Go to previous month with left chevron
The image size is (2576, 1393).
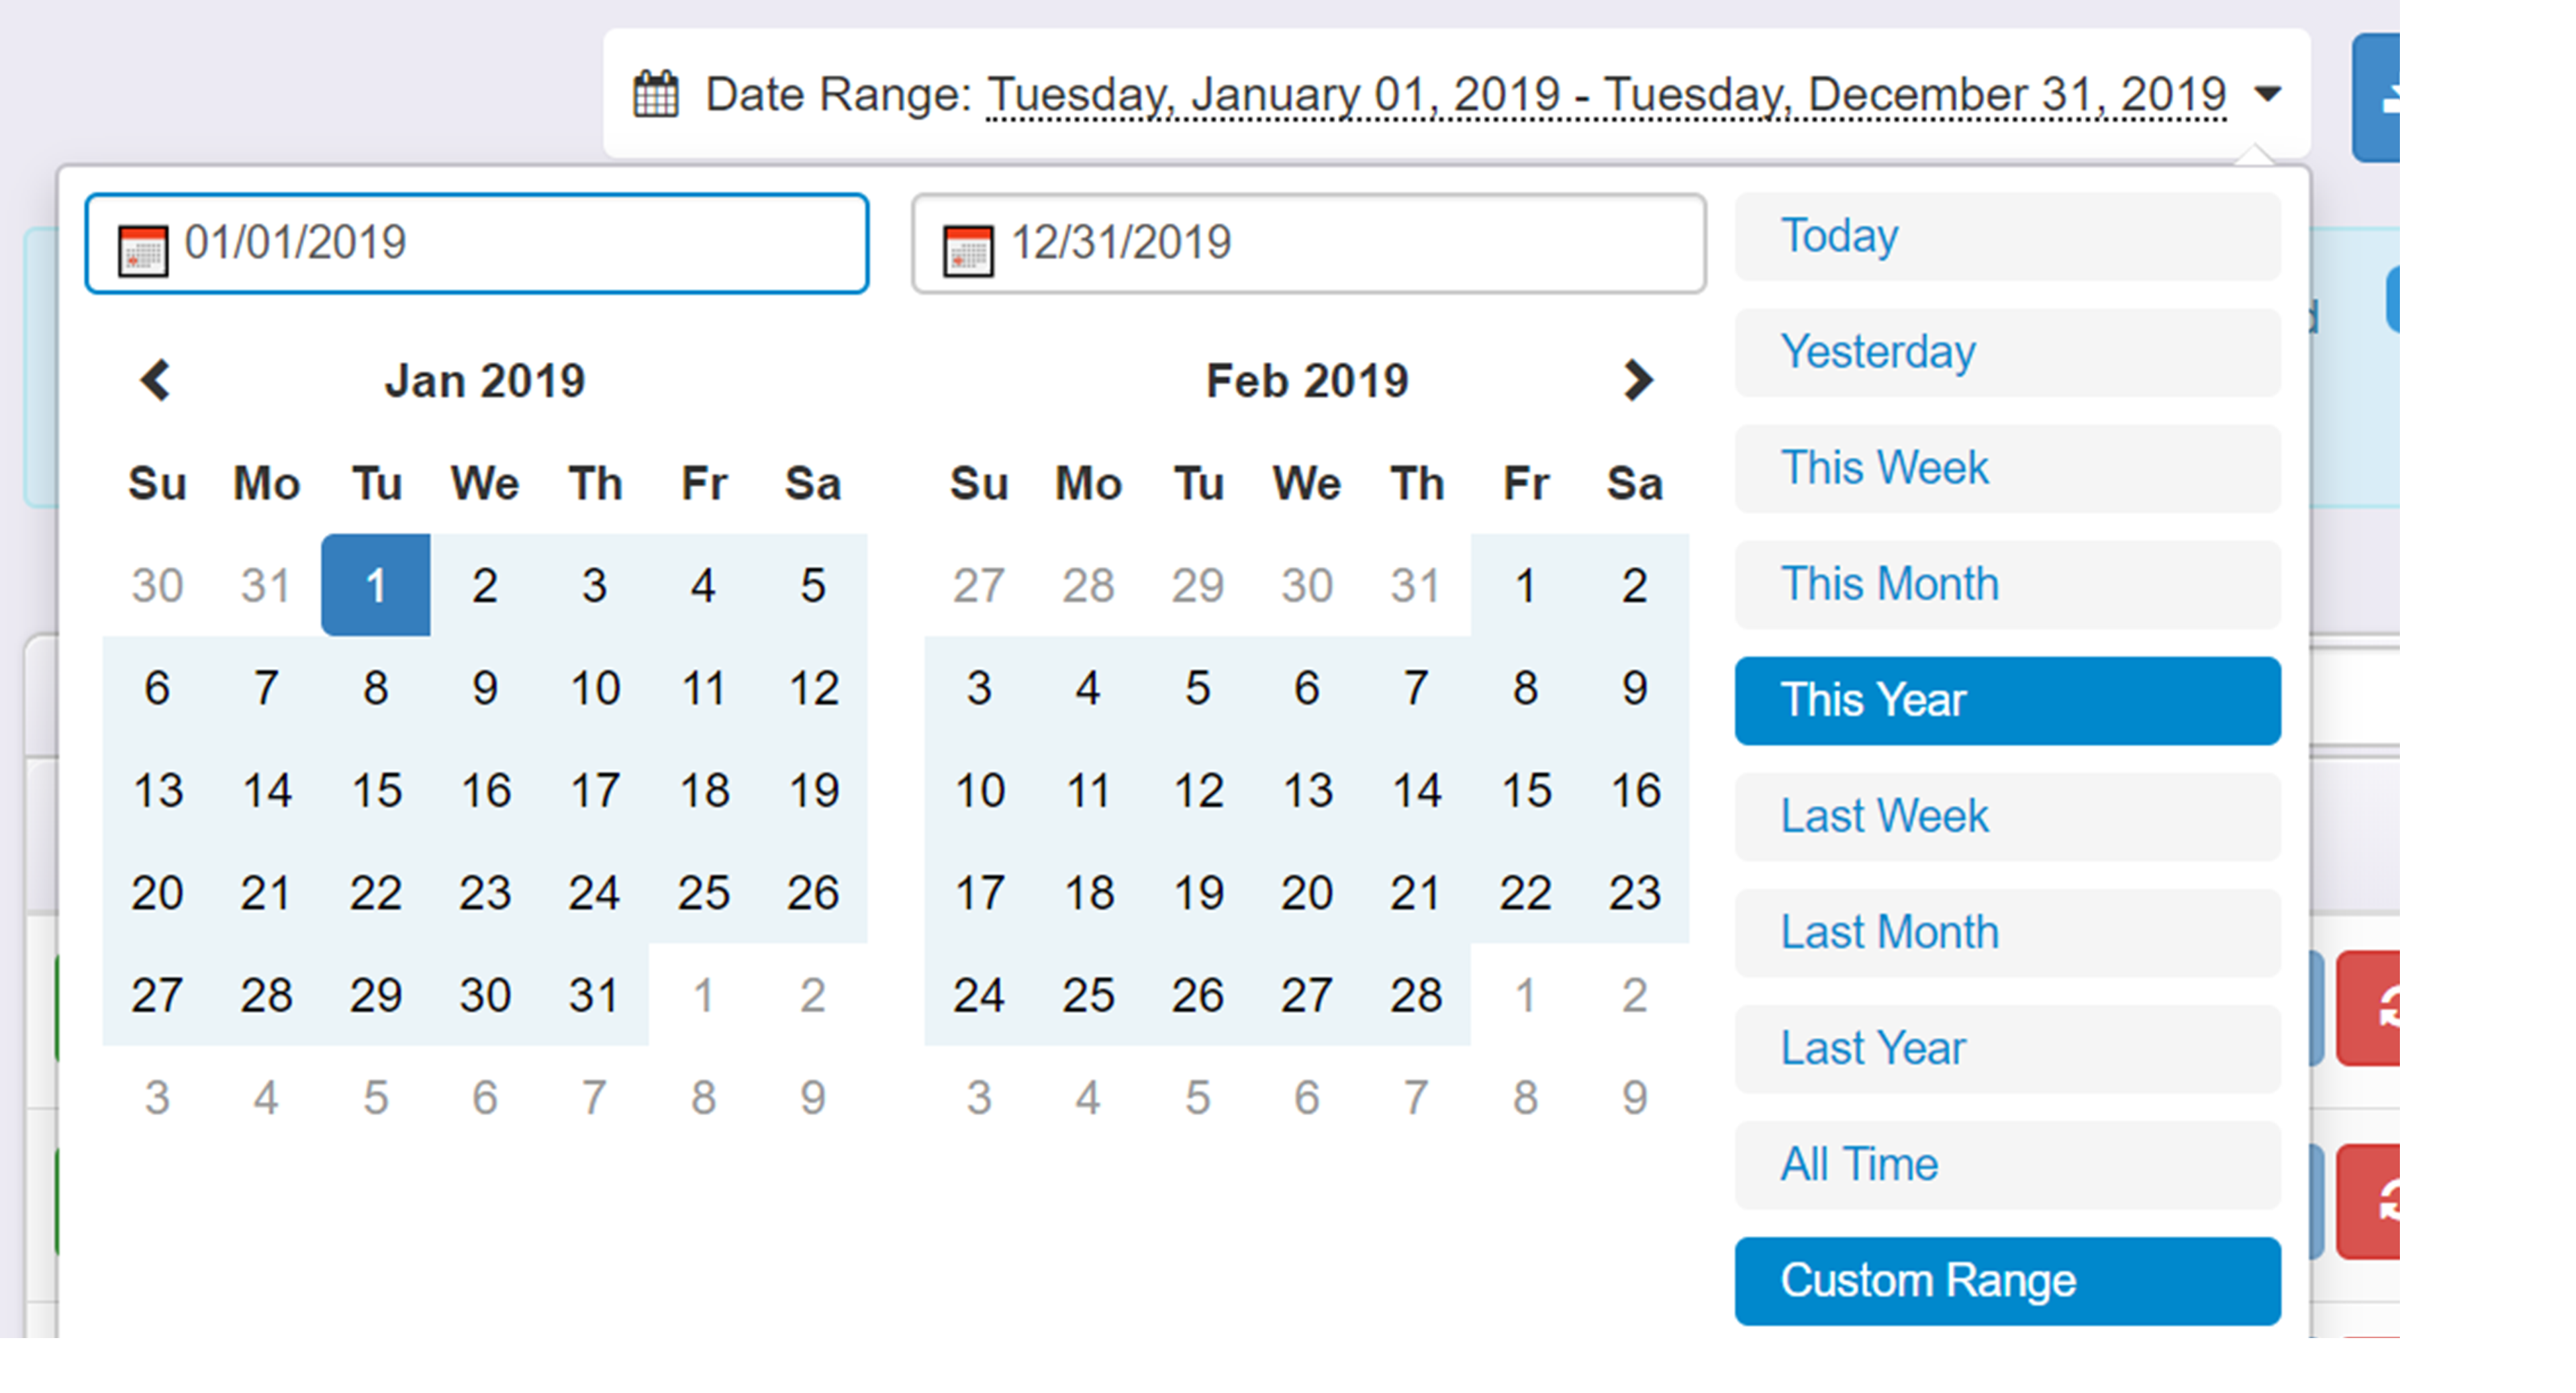point(155,381)
